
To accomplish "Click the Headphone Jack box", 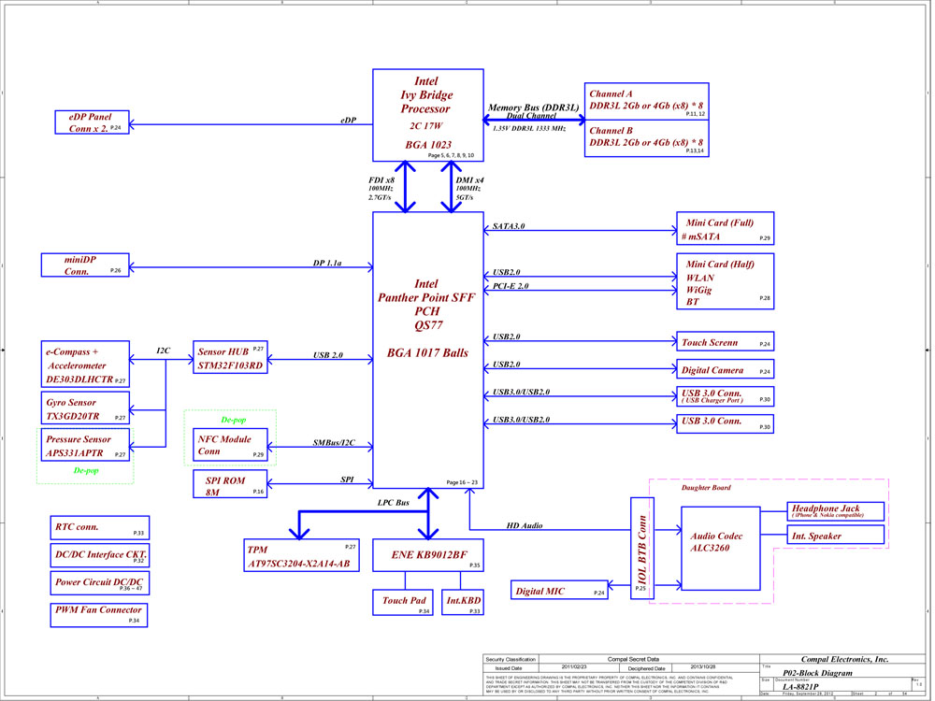I will pos(837,511).
